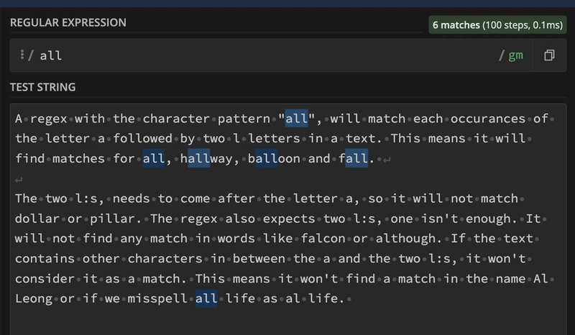Copy the regex to clipboard
Viewport: 575px width, 335px height.
[x=549, y=55]
